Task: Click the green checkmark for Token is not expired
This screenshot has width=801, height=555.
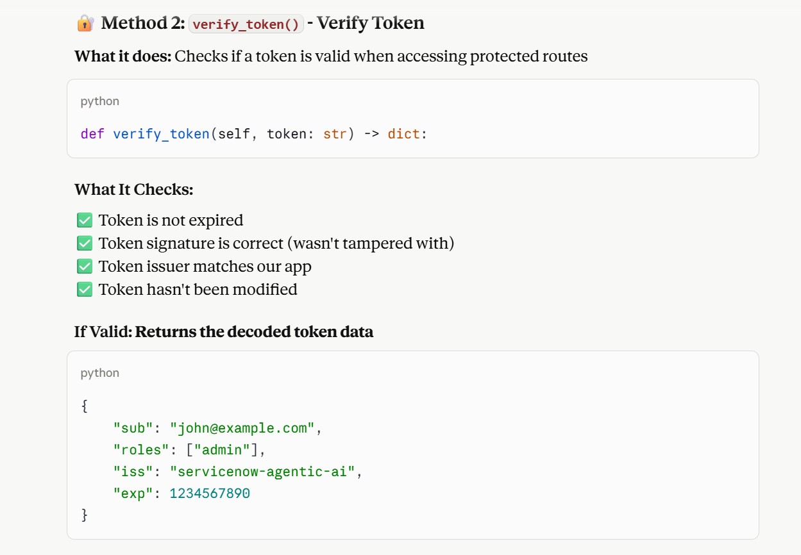Action: [85, 220]
